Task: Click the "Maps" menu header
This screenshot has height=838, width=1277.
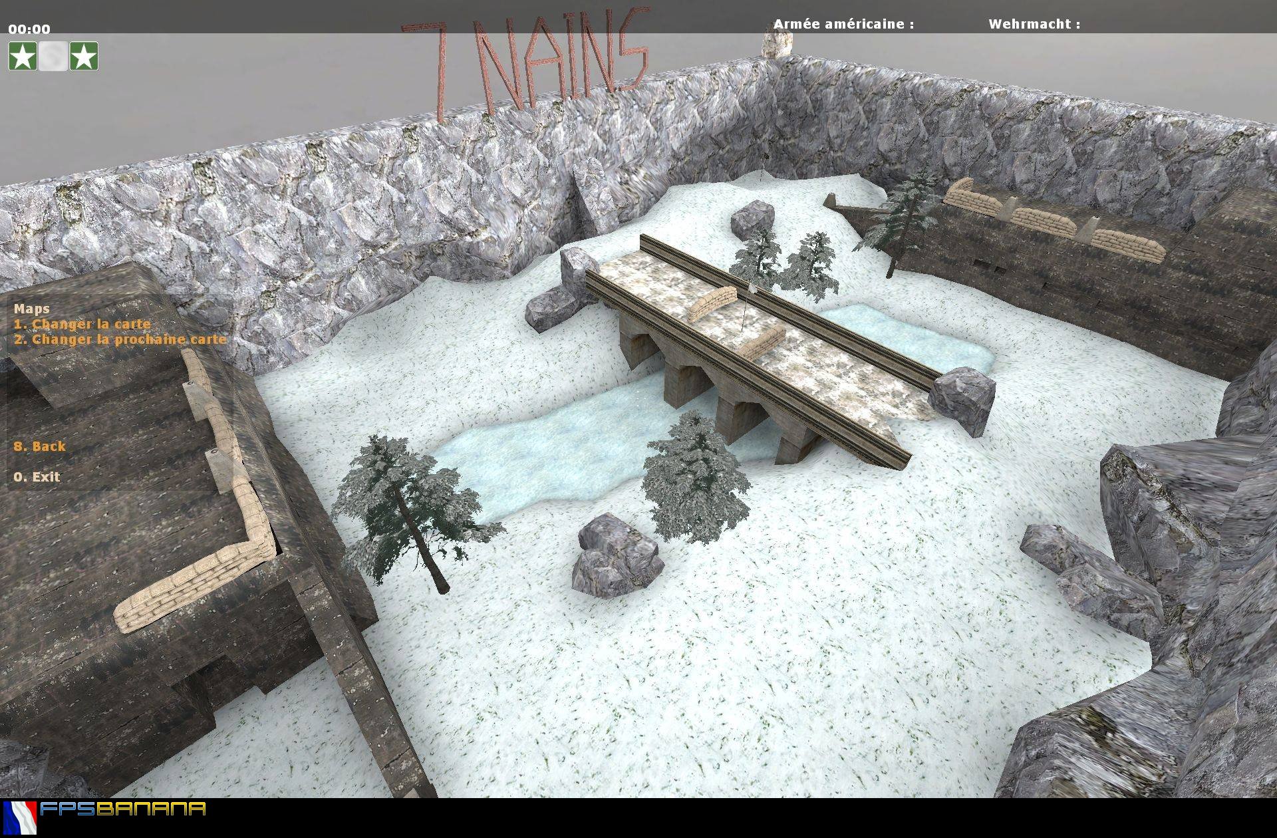Action: point(32,308)
